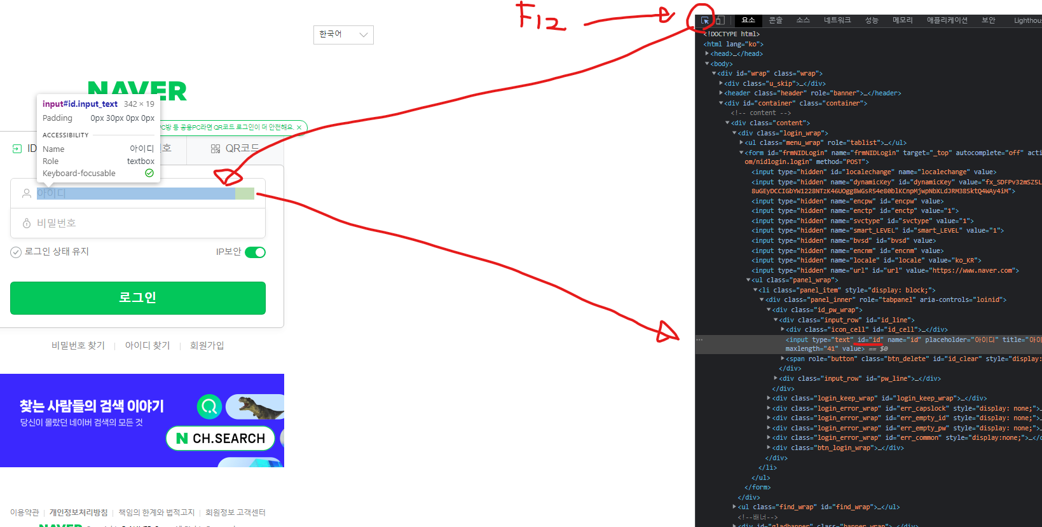Expand the div id="err_common" node

769,437
